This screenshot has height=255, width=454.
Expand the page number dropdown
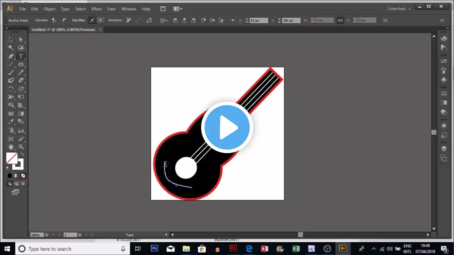click(x=79, y=235)
